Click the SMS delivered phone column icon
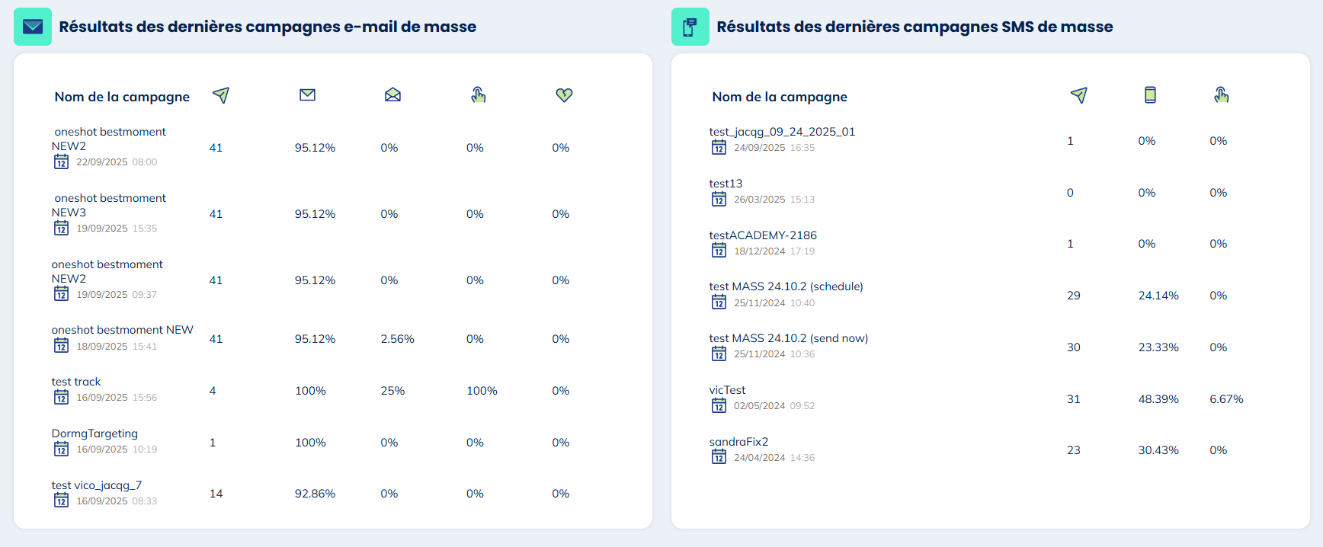1323x547 pixels. [1150, 95]
